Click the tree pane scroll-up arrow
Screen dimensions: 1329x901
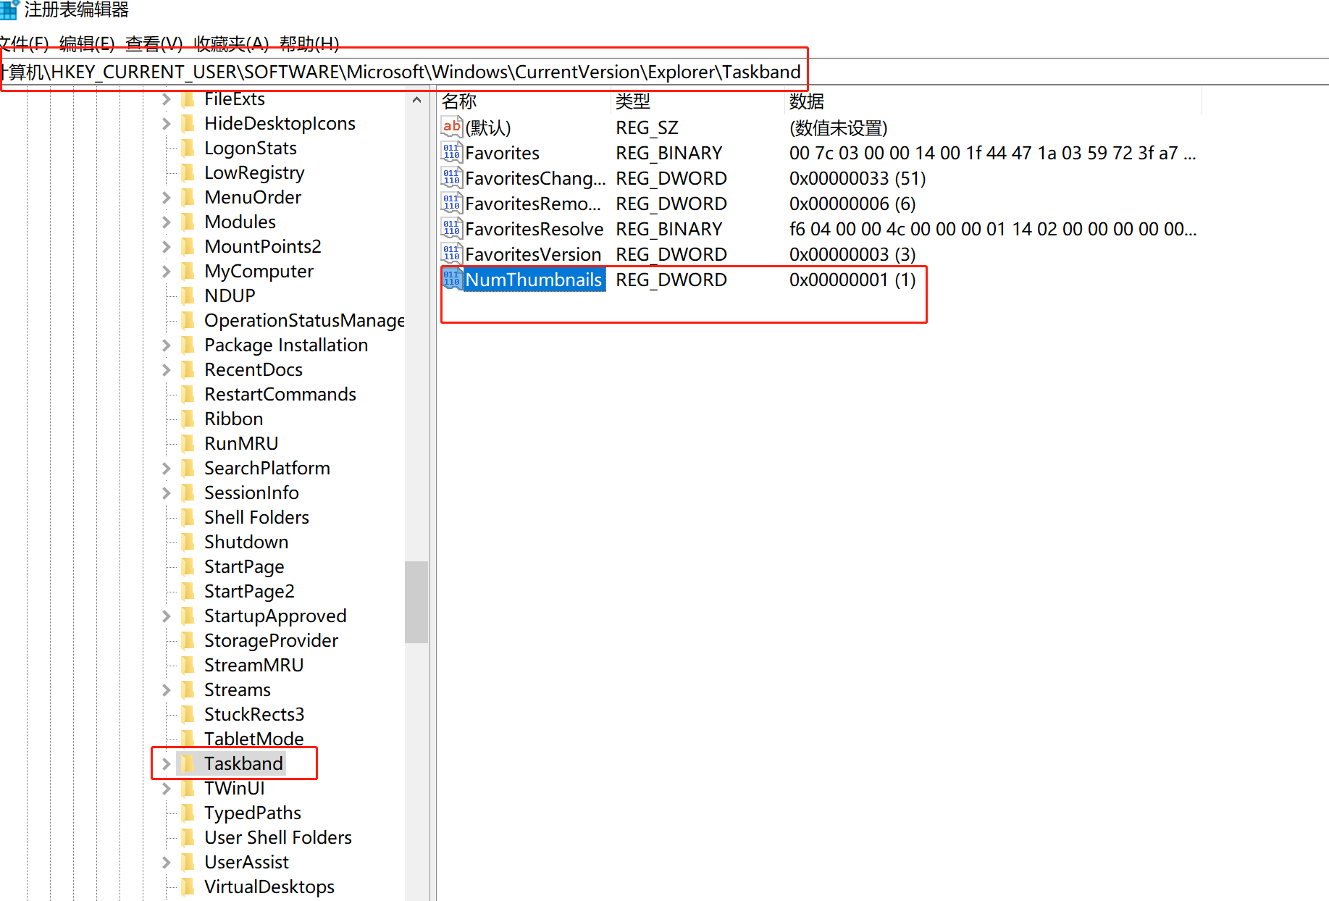coord(416,100)
